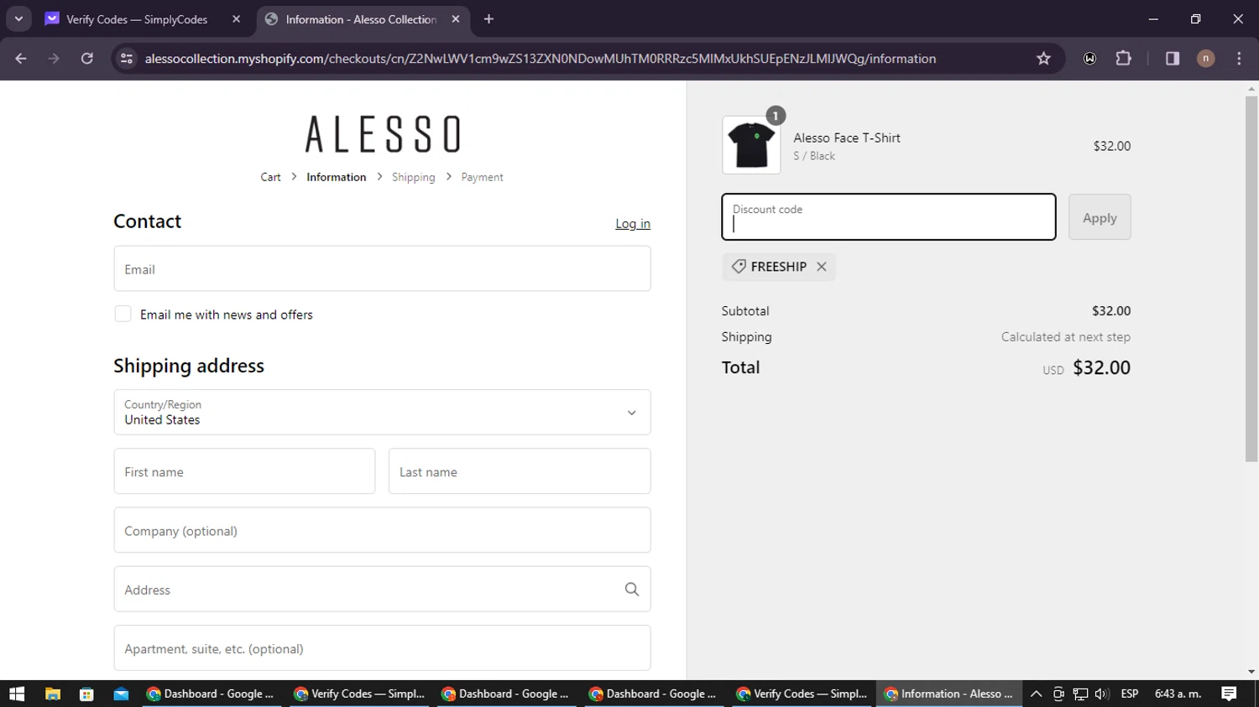Show hidden system tray icons
The height and width of the screenshot is (707, 1259).
(1037, 694)
